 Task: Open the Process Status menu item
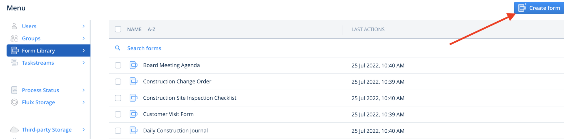pyautogui.click(x=40, y=90)
